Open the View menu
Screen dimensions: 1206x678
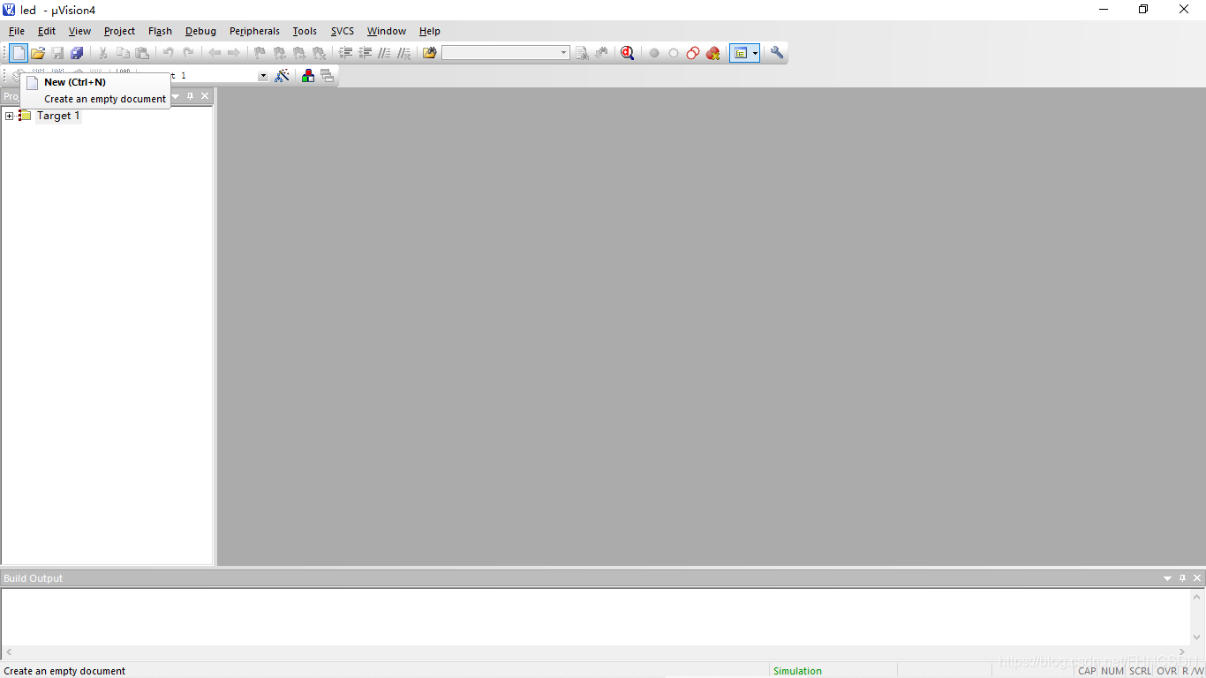click(x=79, y=31)
